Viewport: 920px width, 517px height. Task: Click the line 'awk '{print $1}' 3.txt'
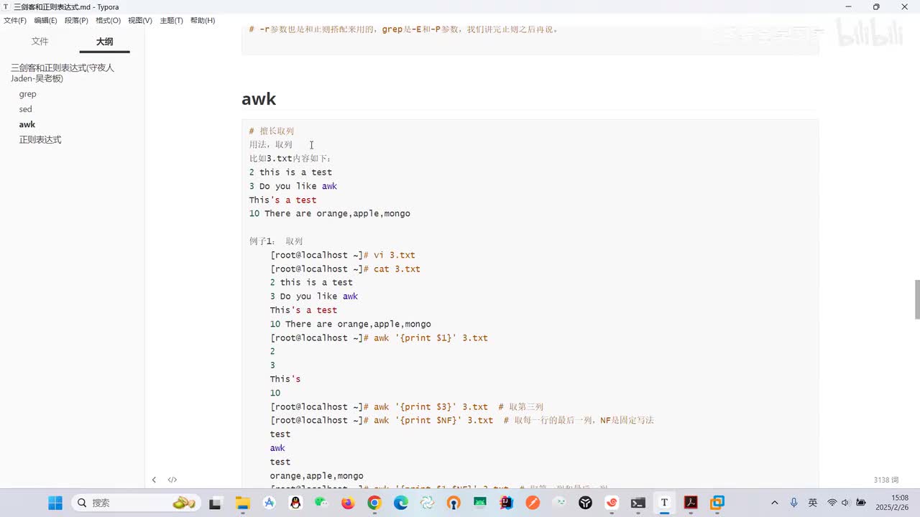431,337
